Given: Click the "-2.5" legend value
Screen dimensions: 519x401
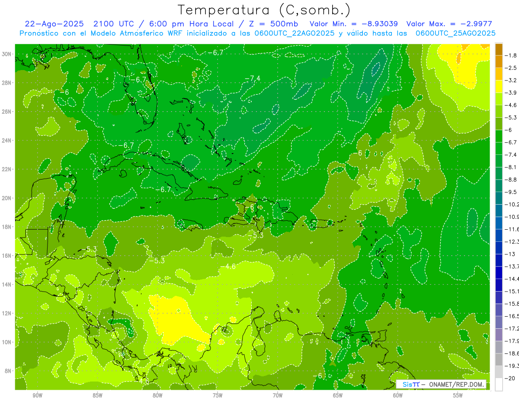Looking at the screenshot, I should coord(512,68).
